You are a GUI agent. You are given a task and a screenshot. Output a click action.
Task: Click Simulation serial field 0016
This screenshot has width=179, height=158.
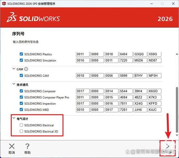pos(83,60)
